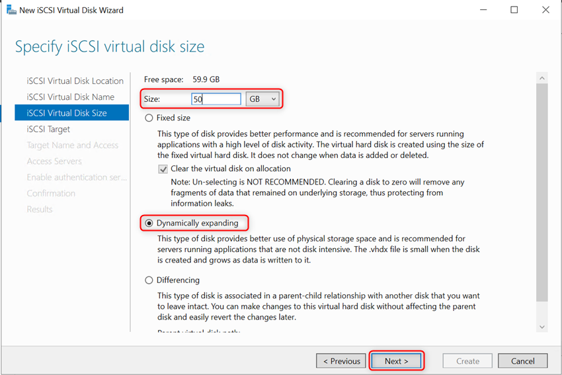Viewport: 562px width, 375px height.
Task: Click the scrollbar down arrow
Action: pos(542,327)
